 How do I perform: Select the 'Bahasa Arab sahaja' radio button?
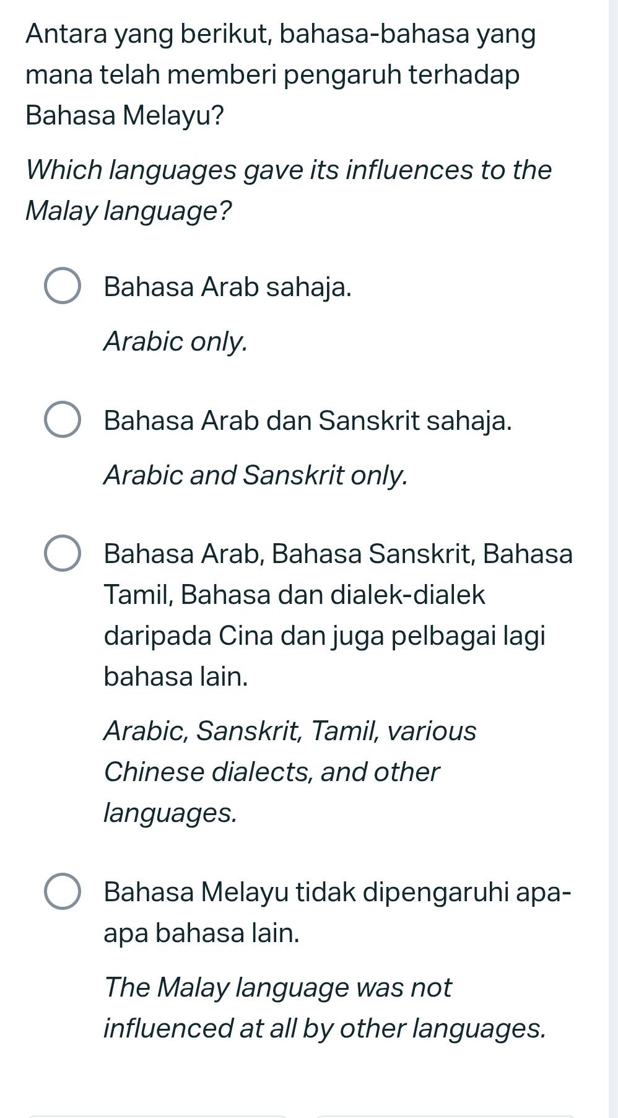63,287
